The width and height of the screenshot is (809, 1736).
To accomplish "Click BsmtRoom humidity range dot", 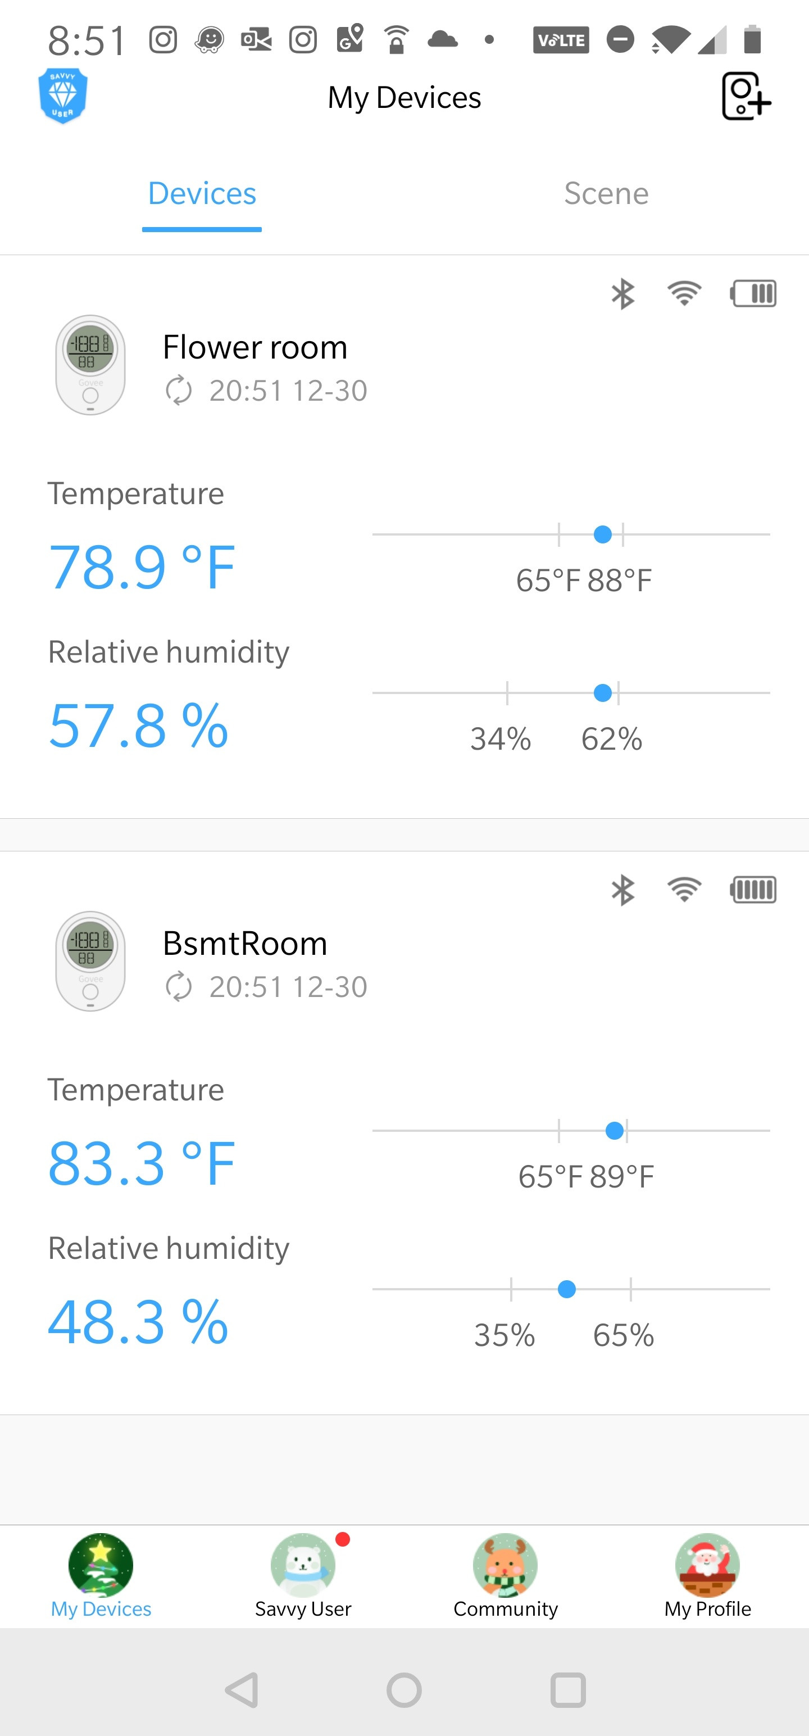I will (x=567, y=1289).
